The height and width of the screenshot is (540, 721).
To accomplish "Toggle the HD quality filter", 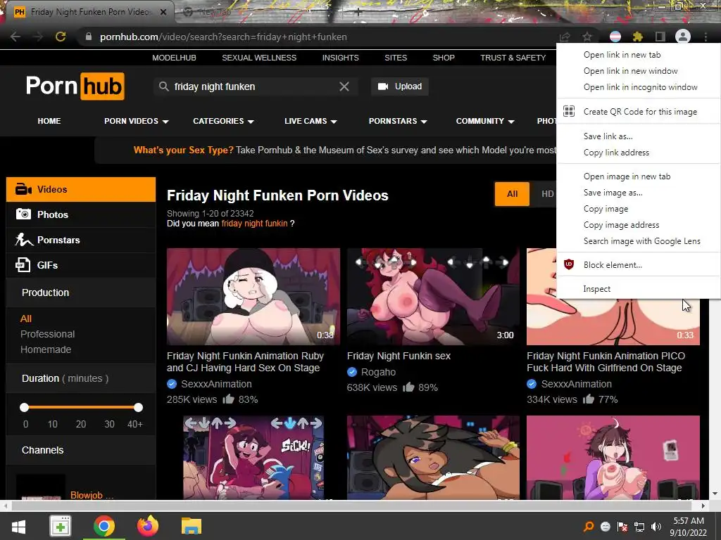I will tap(547, 194).
